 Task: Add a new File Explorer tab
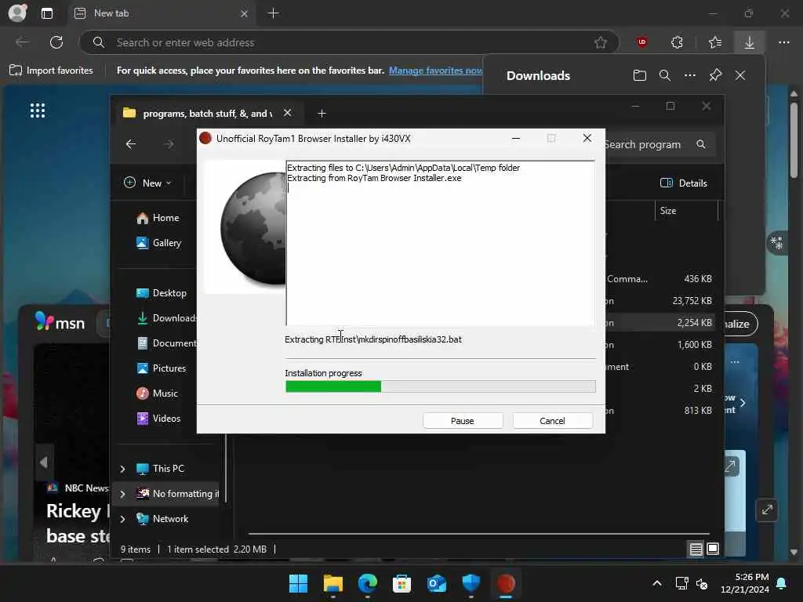click(x=322, y=113)
